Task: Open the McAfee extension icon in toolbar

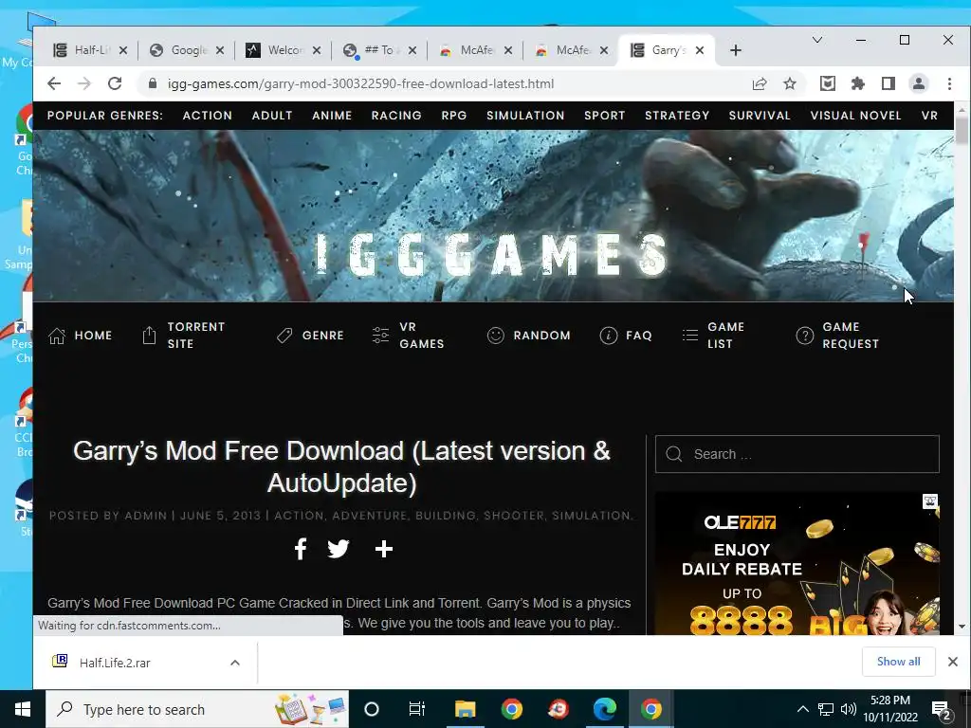Action: coord(828,83)
